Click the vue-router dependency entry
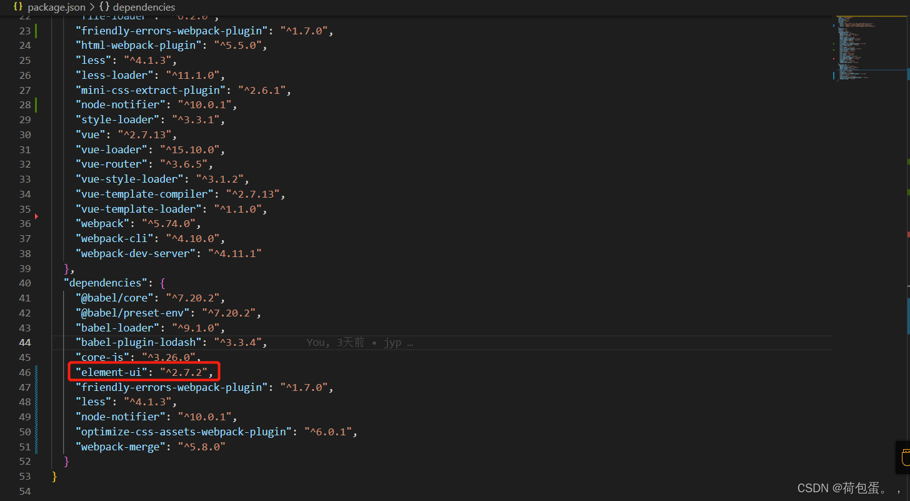The width and height of the screenshot is (910, 501). click(x=111, y=163)
